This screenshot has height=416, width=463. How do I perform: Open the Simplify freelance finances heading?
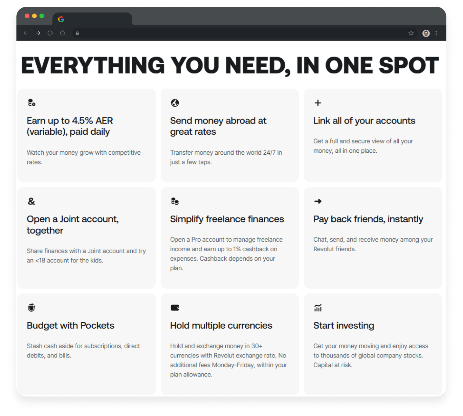click(x=227, y=219)
